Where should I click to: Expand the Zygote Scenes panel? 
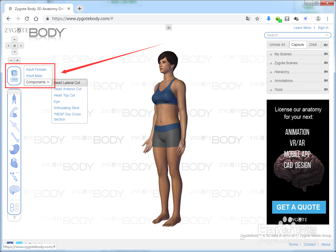click(298, 63)
